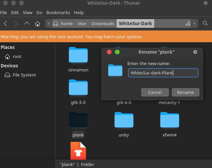The height and width of the screenshot is (168, 212).
Task: Click the root account warning banner text
Action: click(72, 37)
